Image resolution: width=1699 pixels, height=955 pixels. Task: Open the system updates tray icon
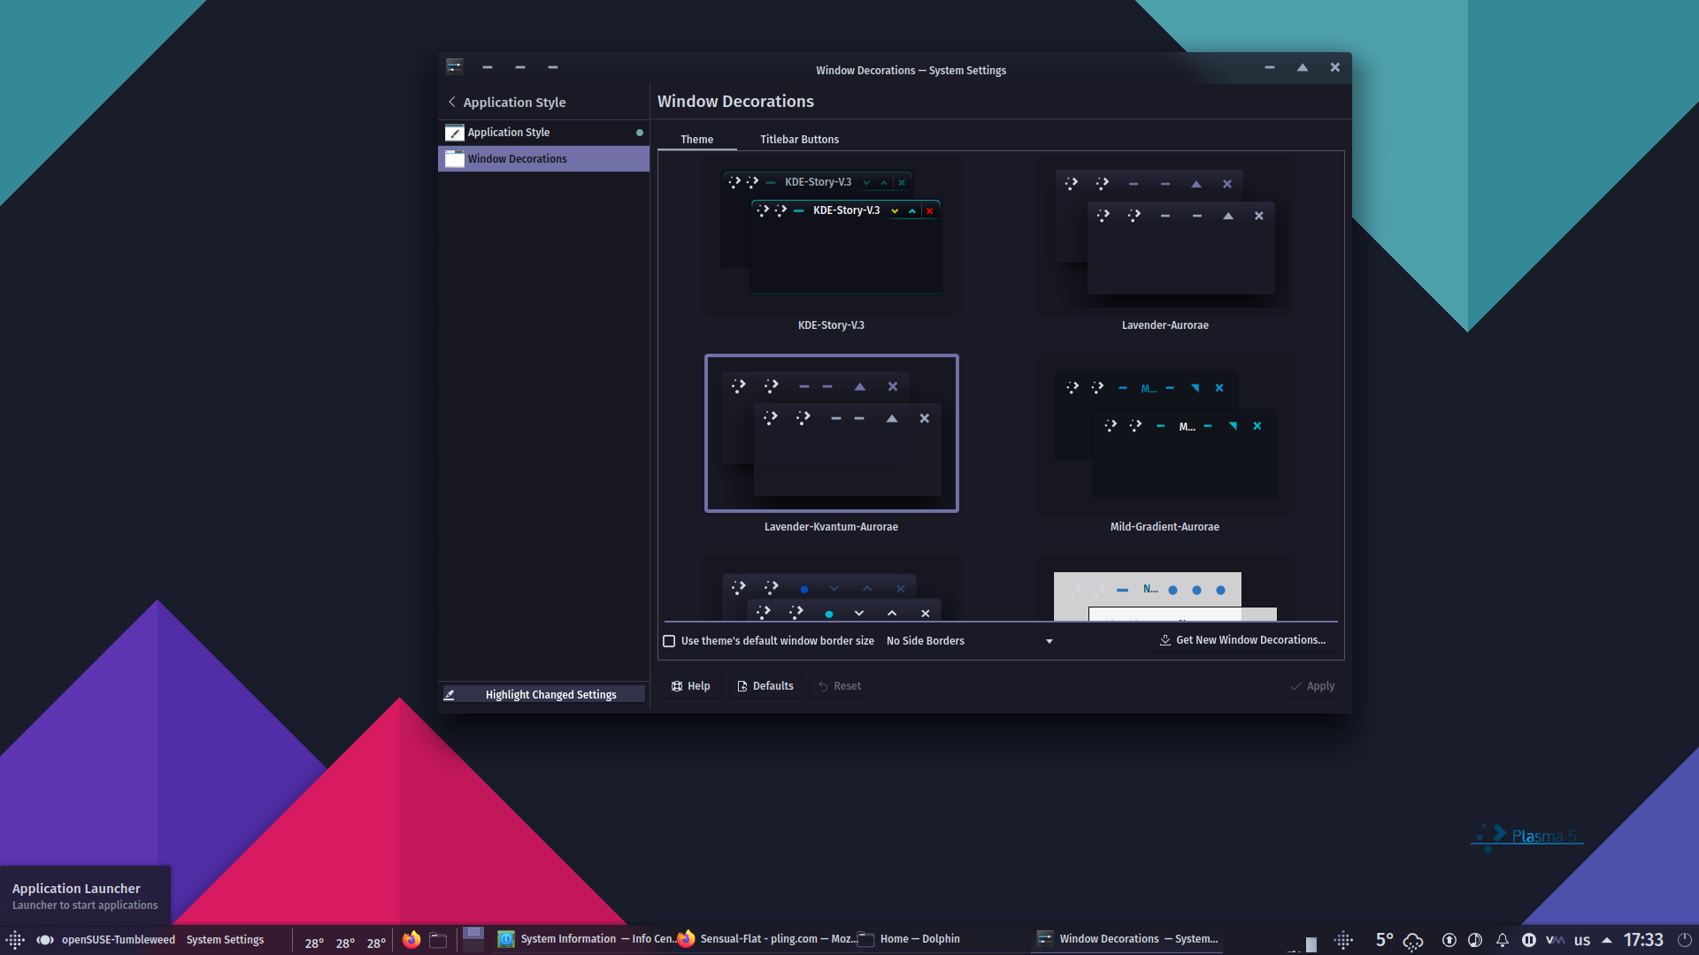coord(1449,940)
